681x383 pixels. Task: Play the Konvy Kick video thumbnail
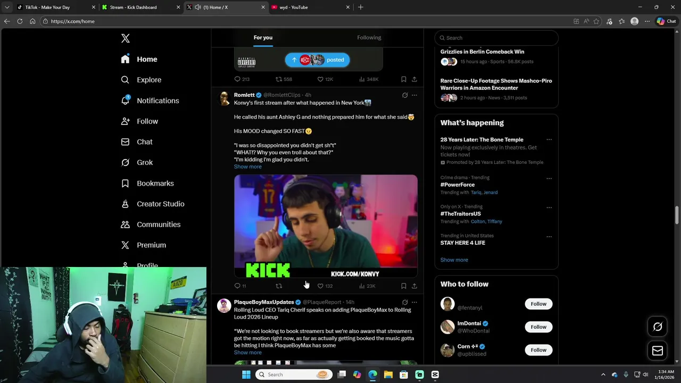pyautogui.click(x=326, y=226)
